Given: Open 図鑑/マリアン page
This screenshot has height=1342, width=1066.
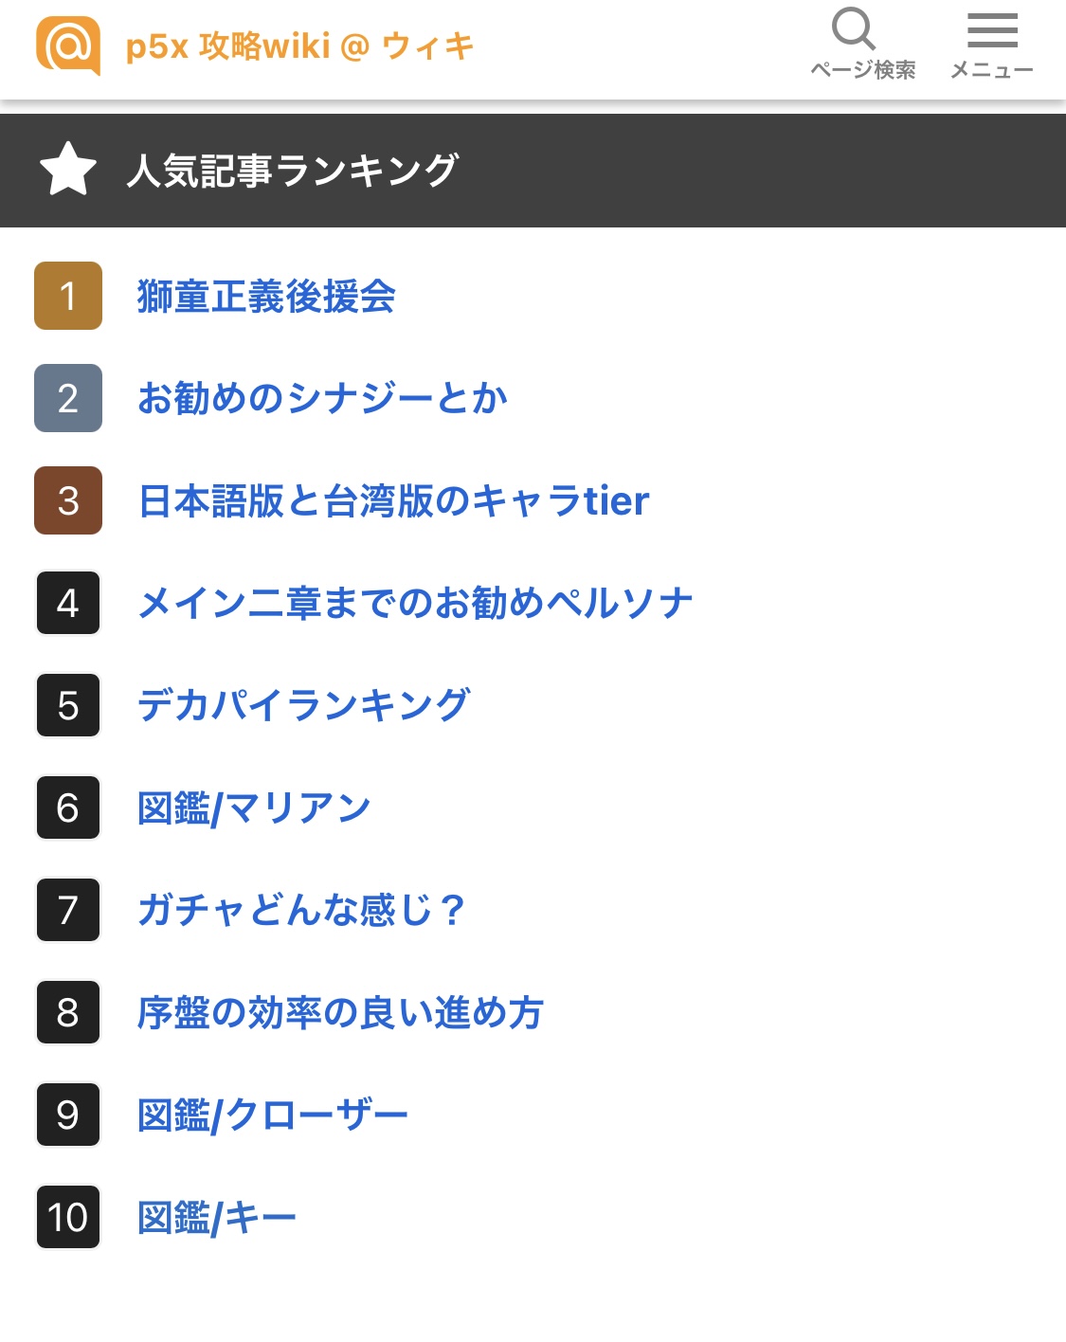Looking at the screenshot, I should coord(254,808).
